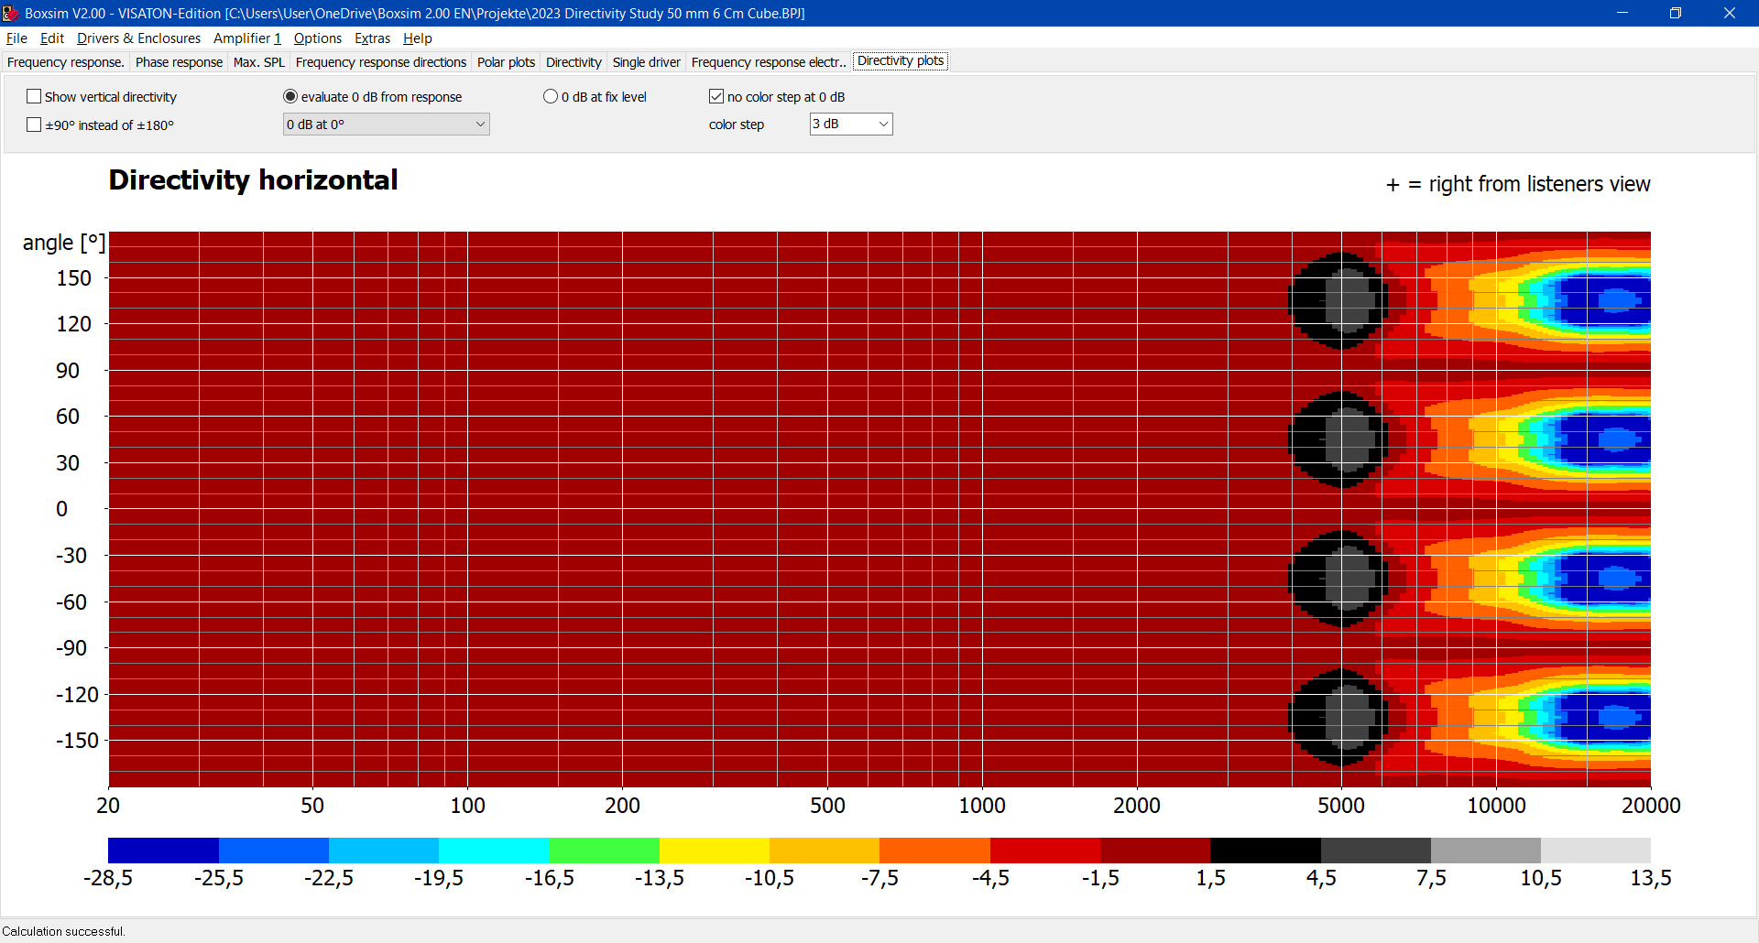Image resolution: width=1759 pixels, height=943 pixels.
Task: Switch to Frequency response electr.. tab
Action: tap(769, 62)
